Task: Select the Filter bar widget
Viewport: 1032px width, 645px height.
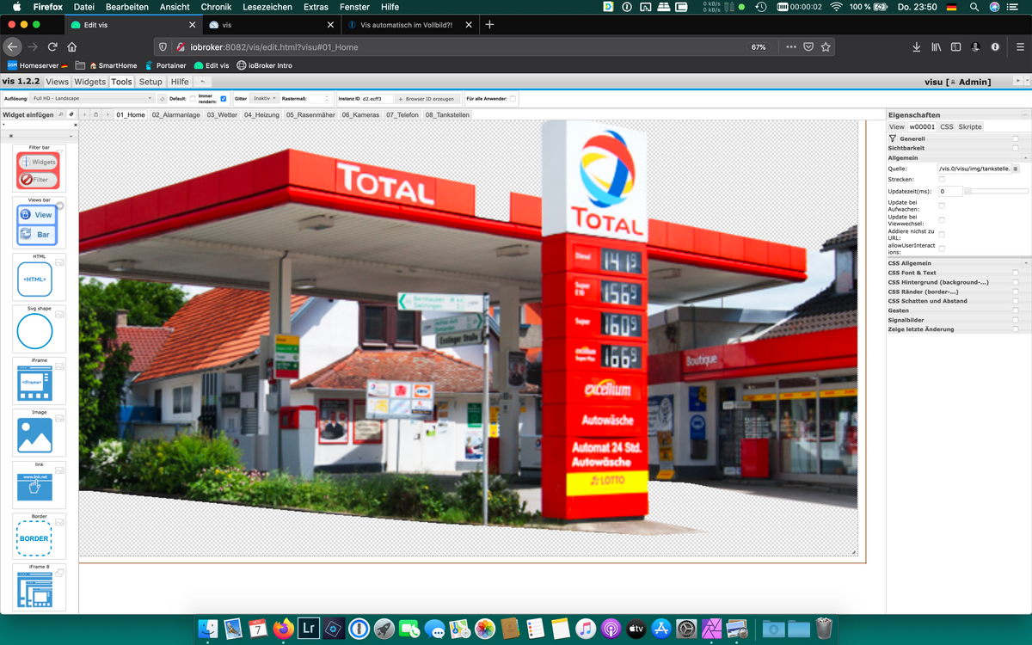Action: 38,170
